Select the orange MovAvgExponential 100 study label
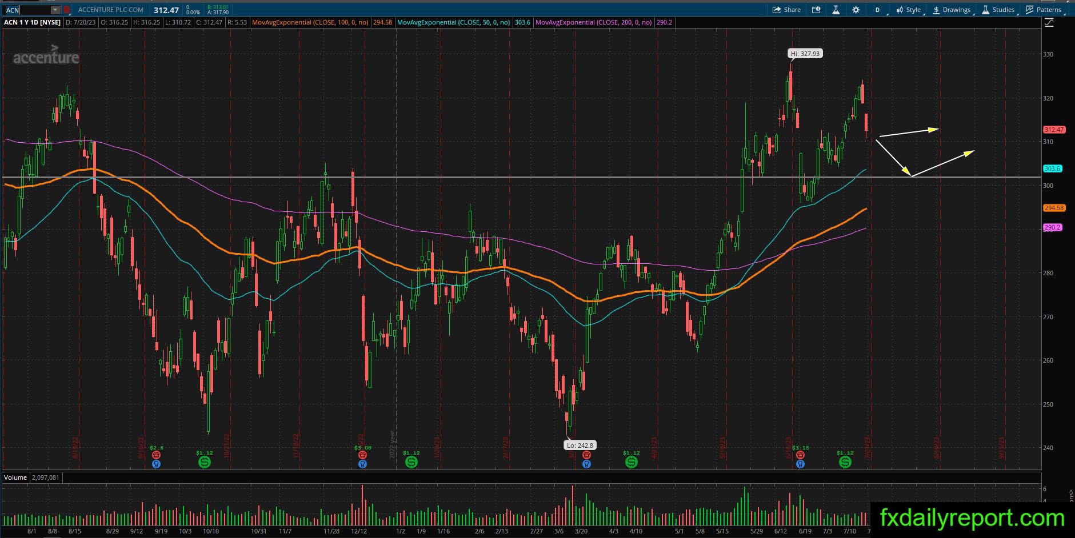Screen dimensions: 1075x538 (310, 22)
